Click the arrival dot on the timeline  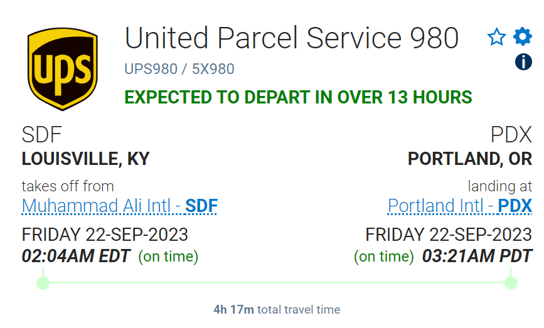(x=511, y=282)
